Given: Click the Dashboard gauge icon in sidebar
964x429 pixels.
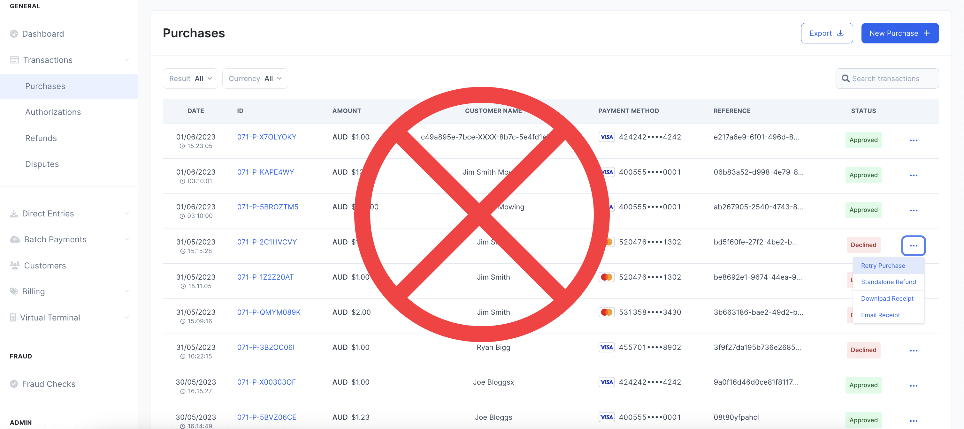Looking at the screenshot, I should click(x=14, y=34).
